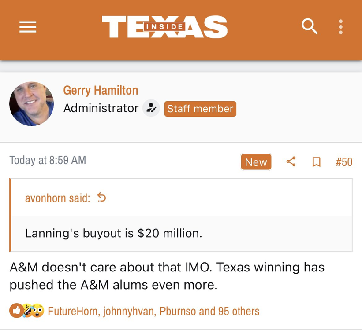Open post number #50 permalink

(x=344, y=162)
